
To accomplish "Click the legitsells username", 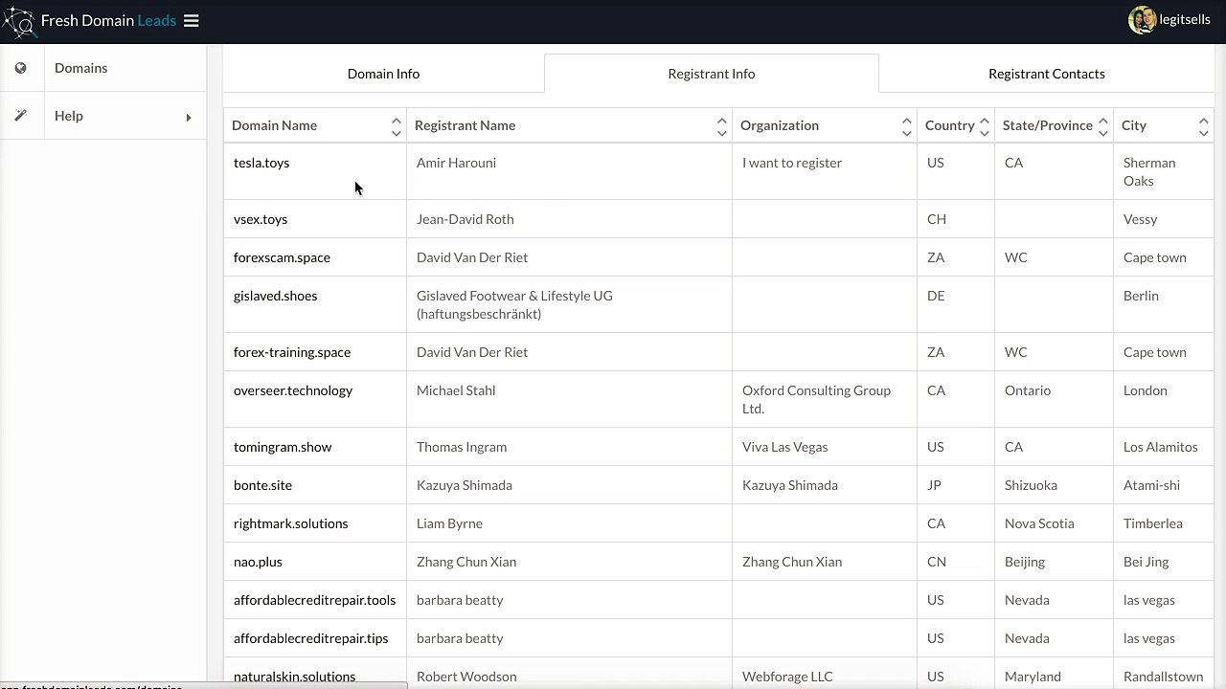I will tap(1185, 20).
